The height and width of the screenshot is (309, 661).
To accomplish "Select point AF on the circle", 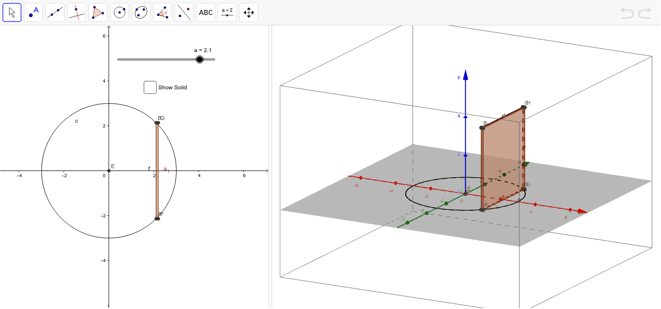I will coord(157,219).
